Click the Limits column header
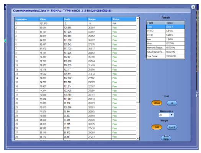 (x=75, y=19)
